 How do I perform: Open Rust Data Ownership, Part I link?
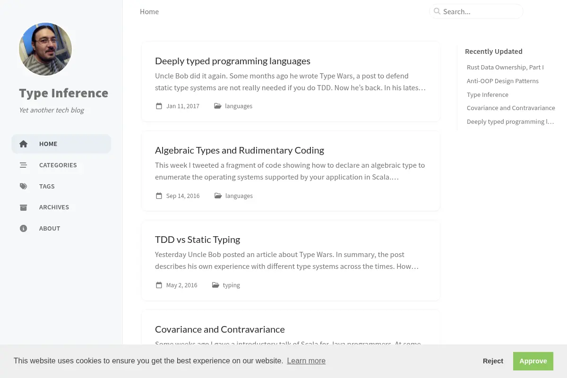505,67
